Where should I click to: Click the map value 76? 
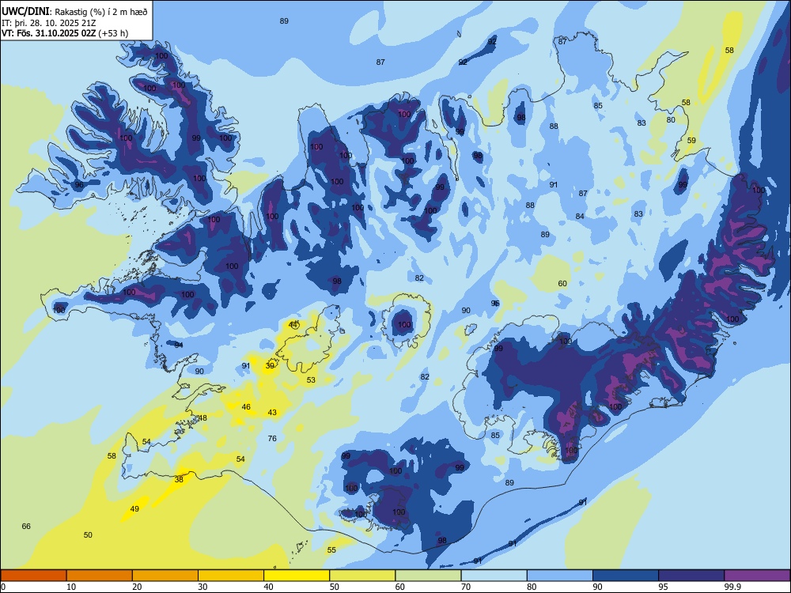[272, 438]
